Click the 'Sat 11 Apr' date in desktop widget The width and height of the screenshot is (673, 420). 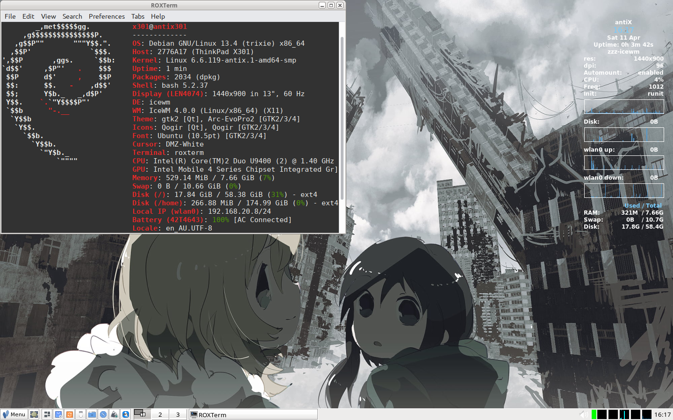[623, 38]
